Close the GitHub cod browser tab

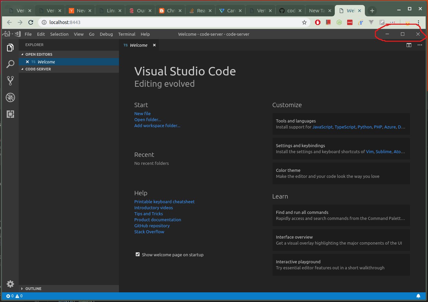tap(300, 11)
